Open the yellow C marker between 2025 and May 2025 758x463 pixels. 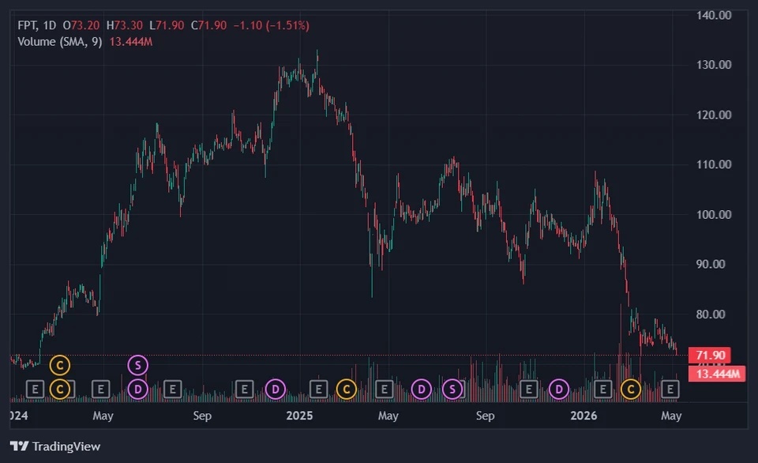[347, 389]
